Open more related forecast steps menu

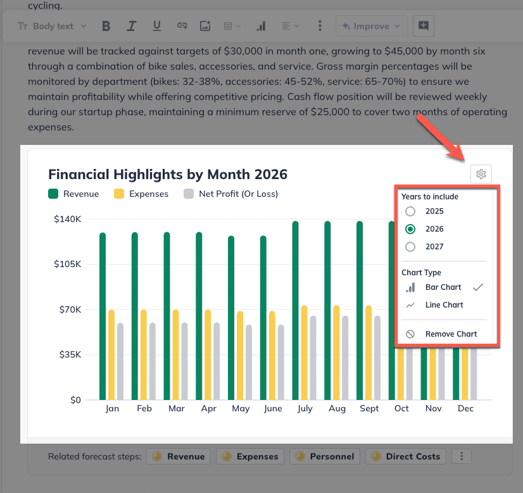(x=462, y=456)
